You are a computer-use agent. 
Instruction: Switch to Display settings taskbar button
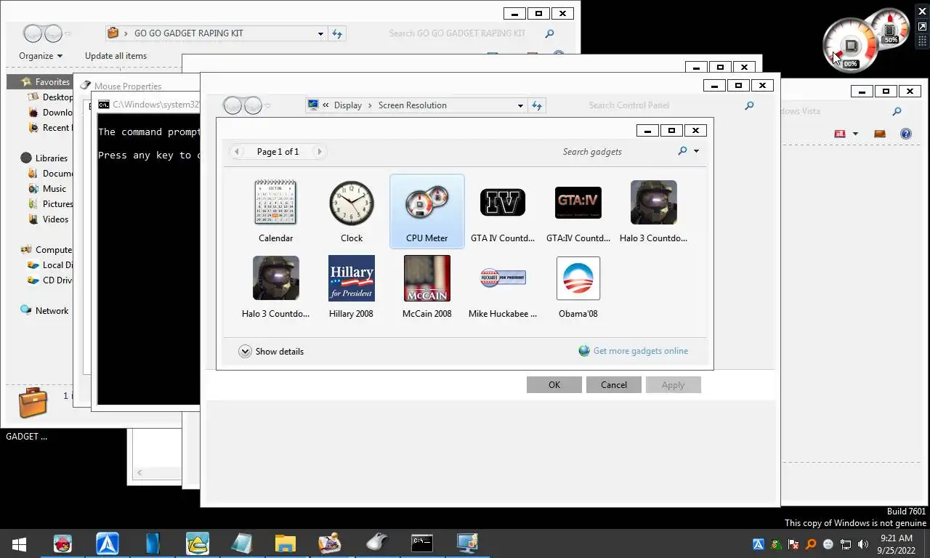[x=467, y=543]
